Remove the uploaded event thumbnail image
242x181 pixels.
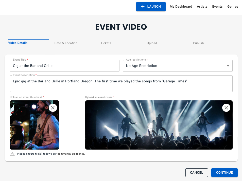[x=53, y=108]
